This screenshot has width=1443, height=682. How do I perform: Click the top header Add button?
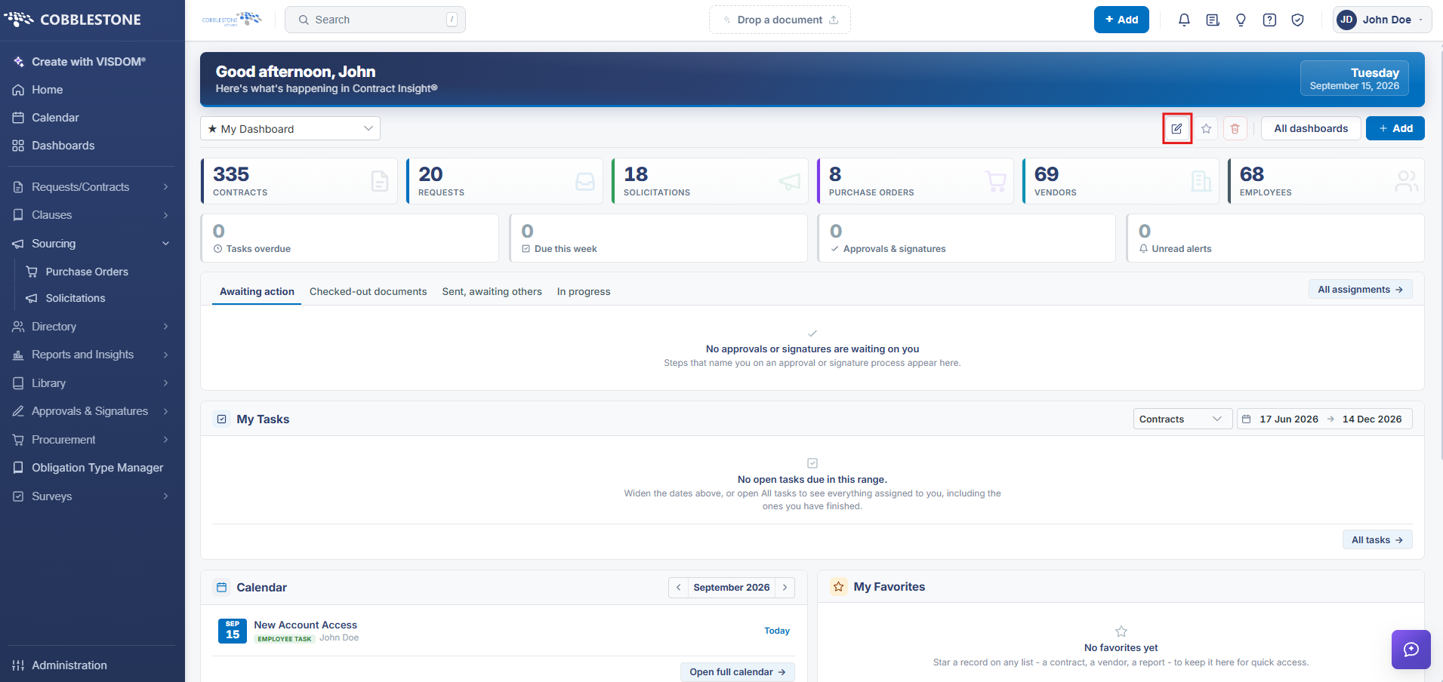[x=1121, y=20]
